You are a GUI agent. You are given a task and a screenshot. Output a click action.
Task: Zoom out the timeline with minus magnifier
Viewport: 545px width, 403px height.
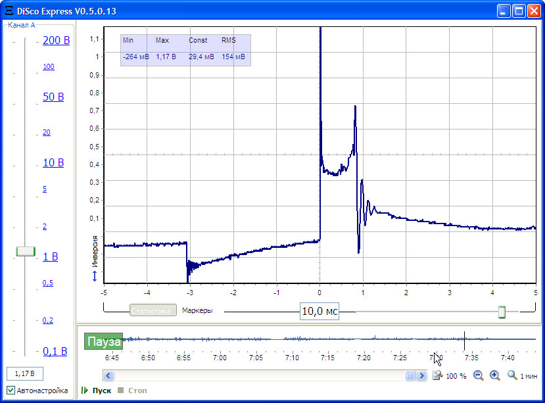(479, 375)
